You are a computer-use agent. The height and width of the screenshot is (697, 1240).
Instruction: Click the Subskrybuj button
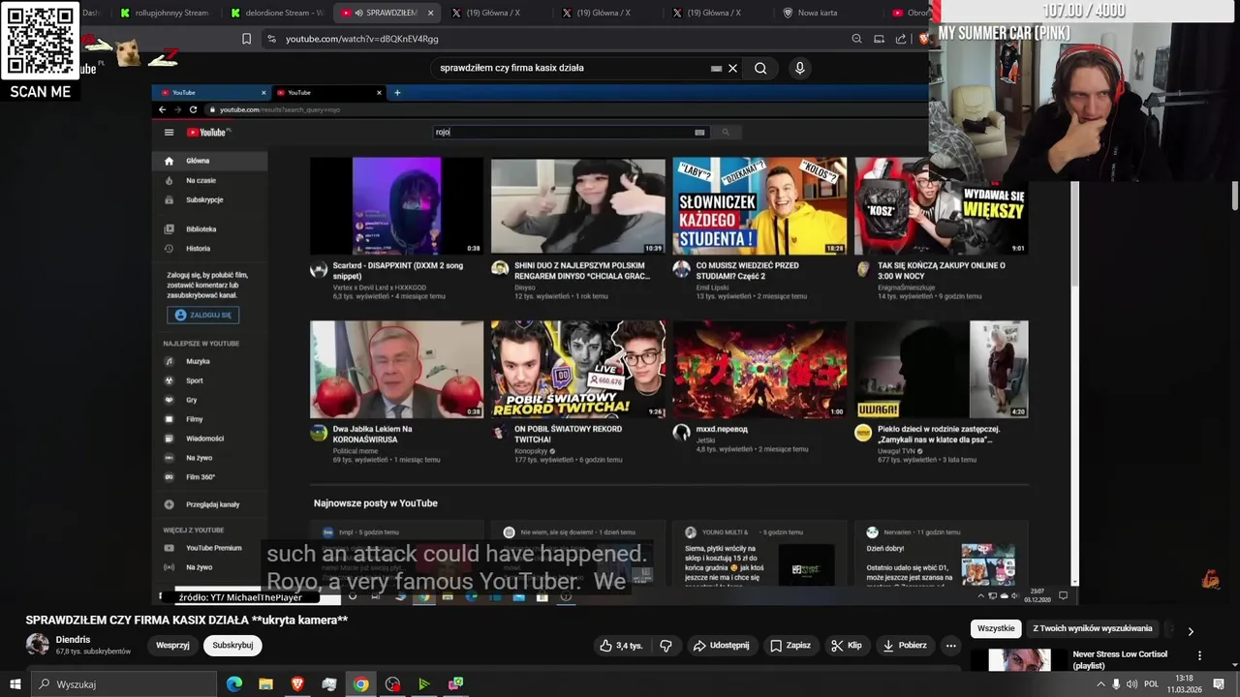tap(232, 646)
